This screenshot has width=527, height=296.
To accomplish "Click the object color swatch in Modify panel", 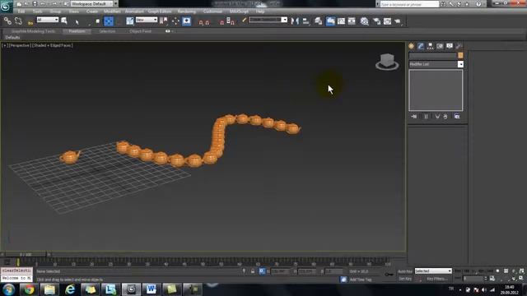I will pyautogui.click(x=460, y=55).
